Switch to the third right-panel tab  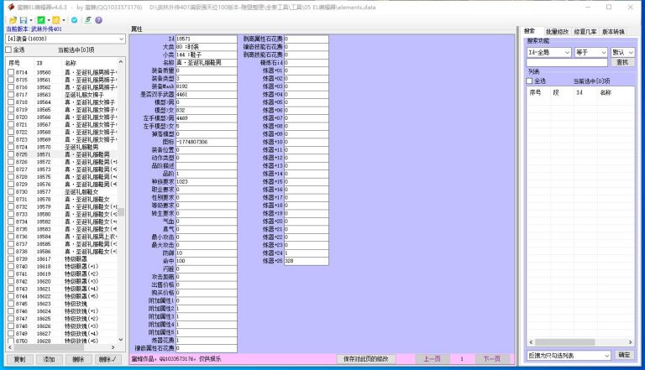coord(585,32)
